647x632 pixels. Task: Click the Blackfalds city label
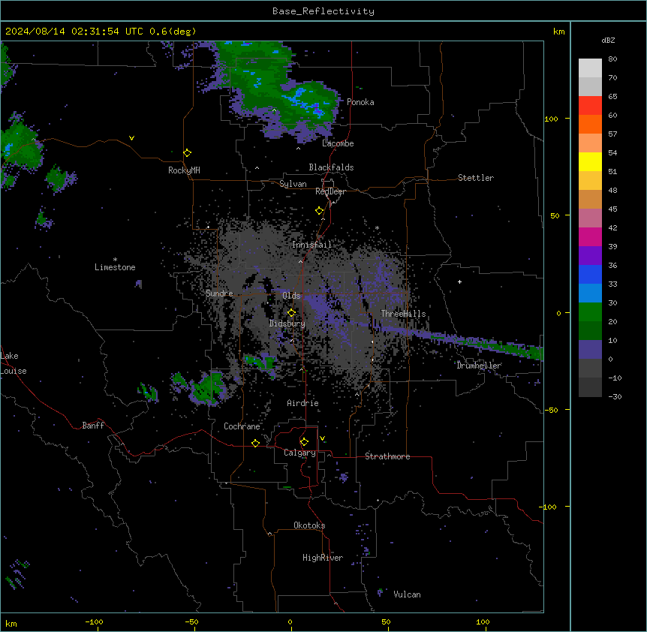[x=331, y=167]
